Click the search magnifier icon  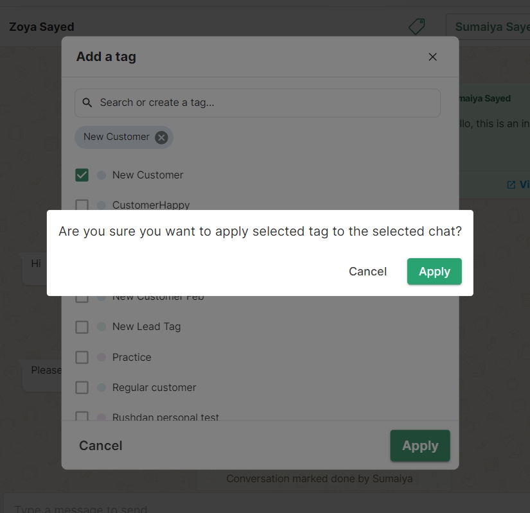point(87,103)
